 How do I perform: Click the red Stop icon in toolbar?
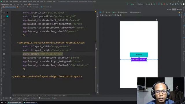click(x=164, y=4)
